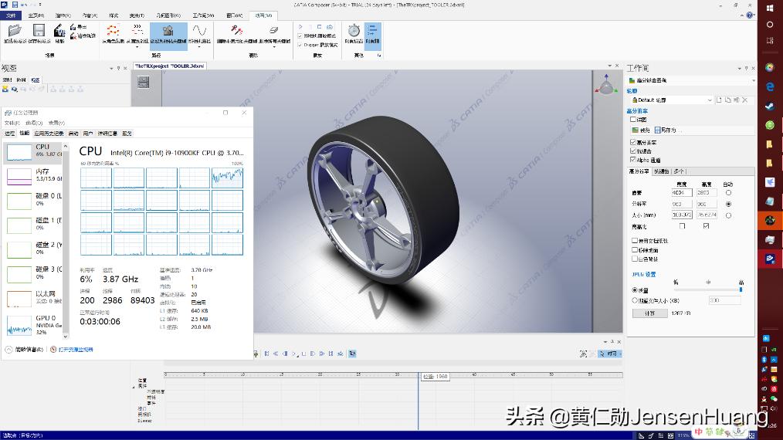Open the 文件 ribbon tab
The height and width of the screenshot is (440, 783).
[x=10, y=15]
